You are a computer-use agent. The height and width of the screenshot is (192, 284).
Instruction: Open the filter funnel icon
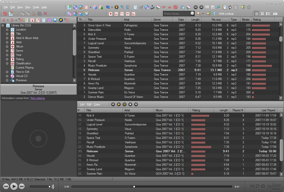[x=11, y=13]
